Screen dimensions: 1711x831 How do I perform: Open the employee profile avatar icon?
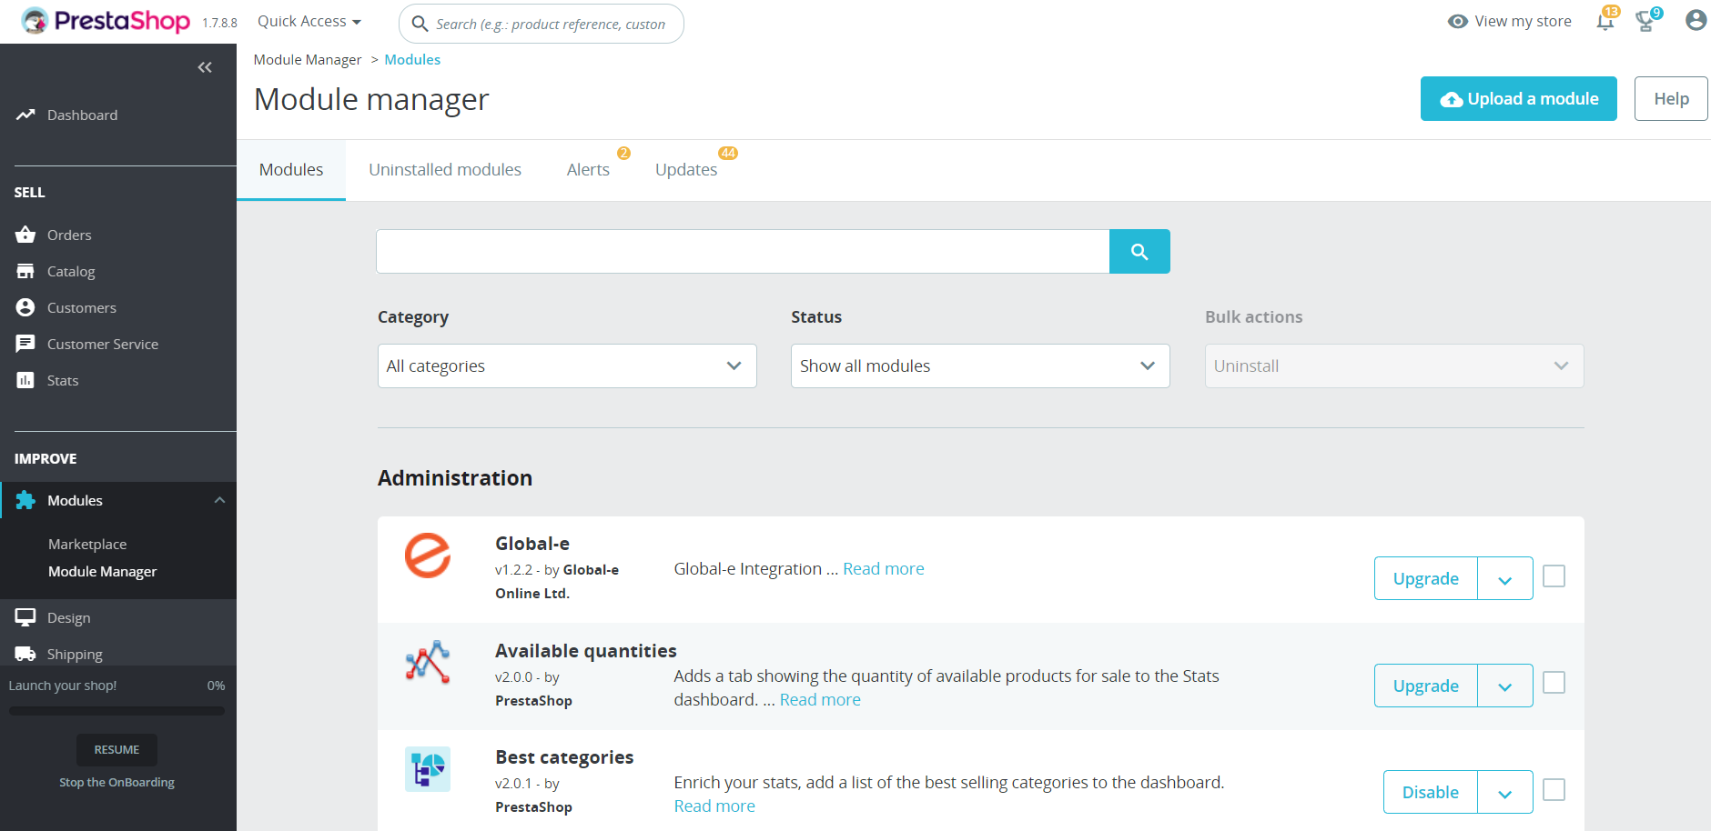tap(1696, 20)
